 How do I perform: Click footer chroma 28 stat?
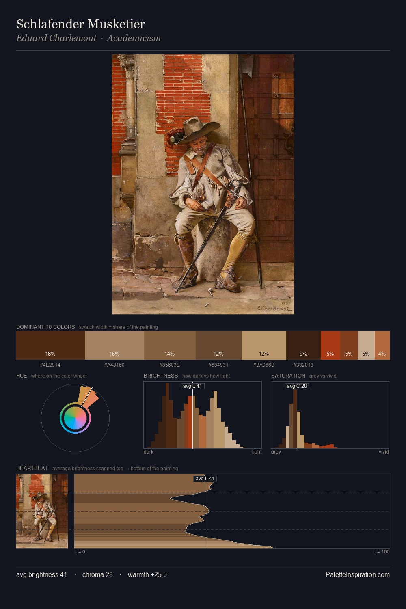coord(97,574)
